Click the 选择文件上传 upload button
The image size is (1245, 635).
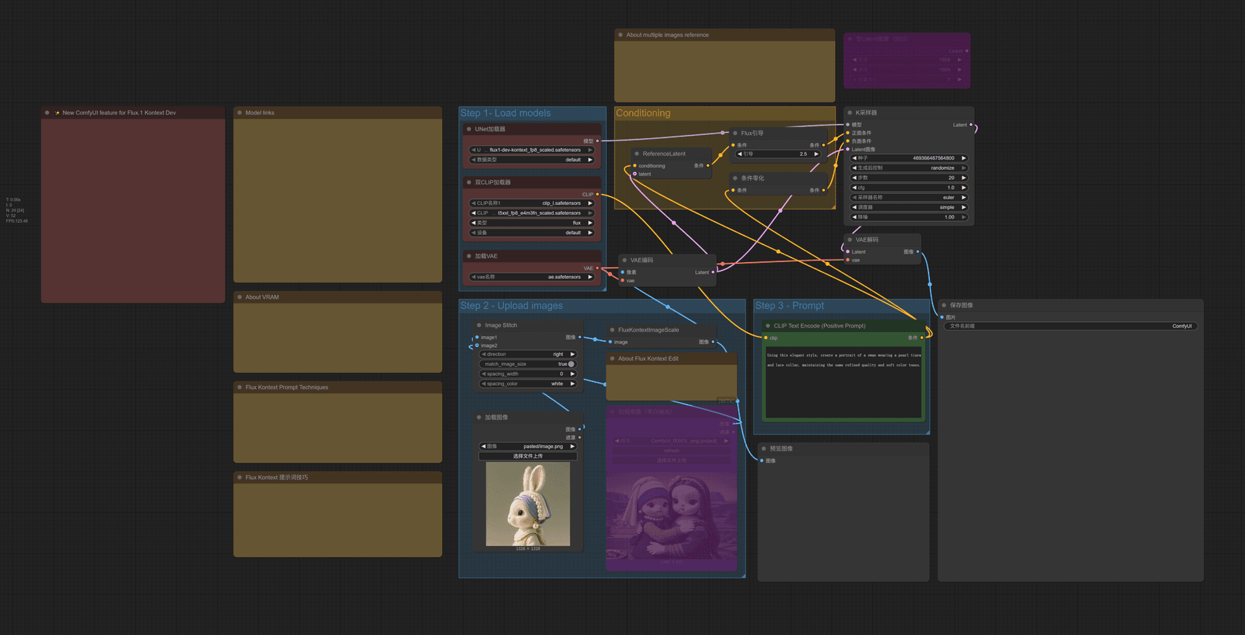coord(528,456)
